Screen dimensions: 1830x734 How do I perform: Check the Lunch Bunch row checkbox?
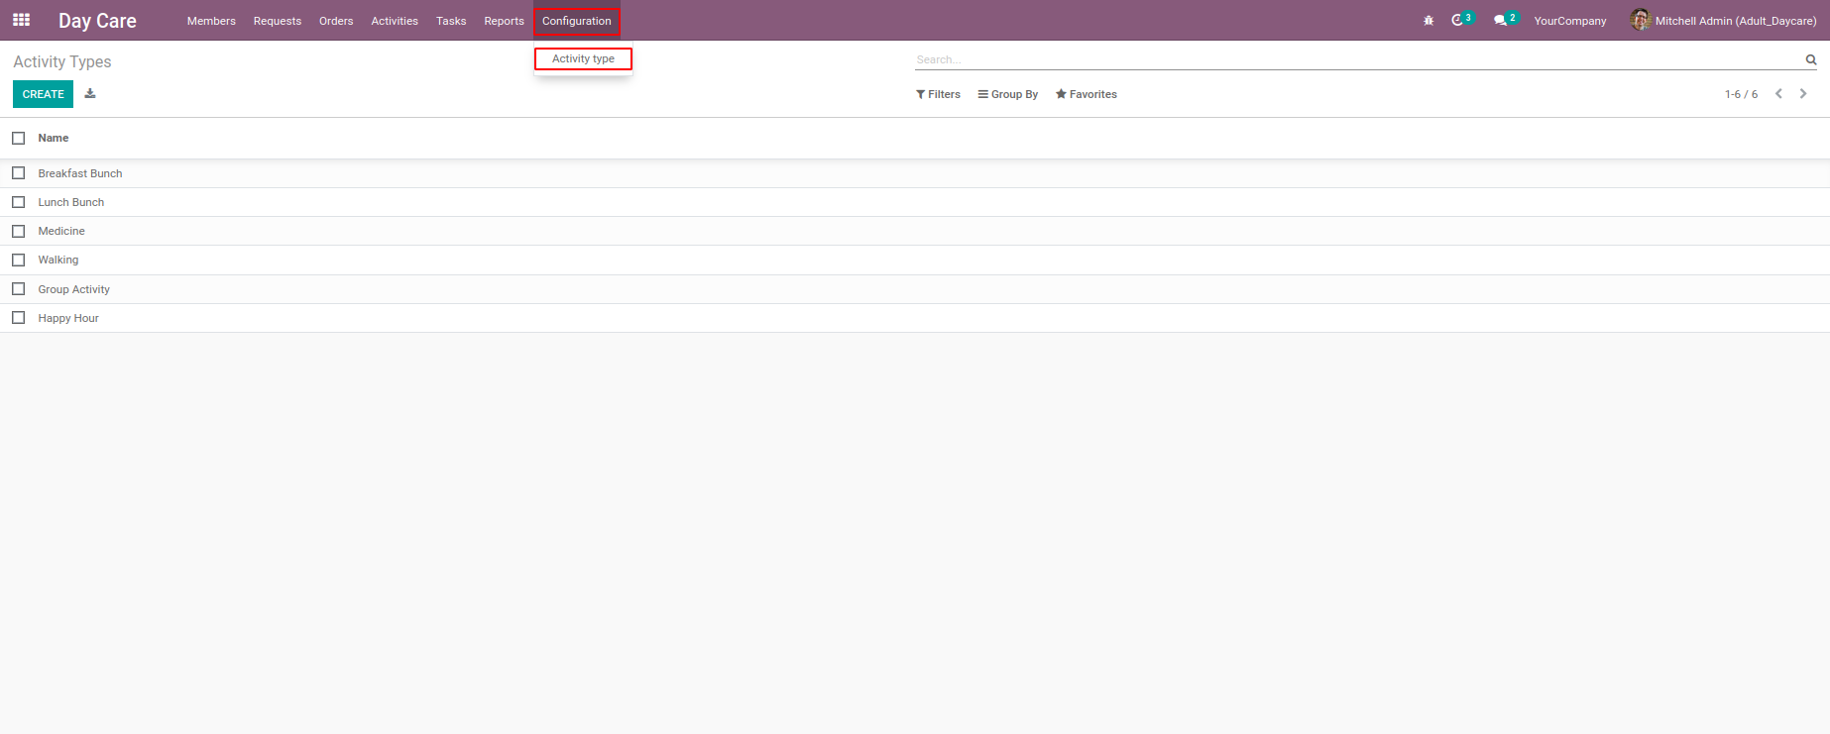19,202
